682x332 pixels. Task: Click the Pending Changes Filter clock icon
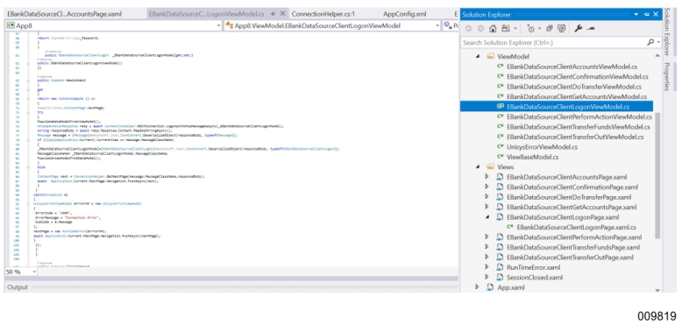coord(530,29)
